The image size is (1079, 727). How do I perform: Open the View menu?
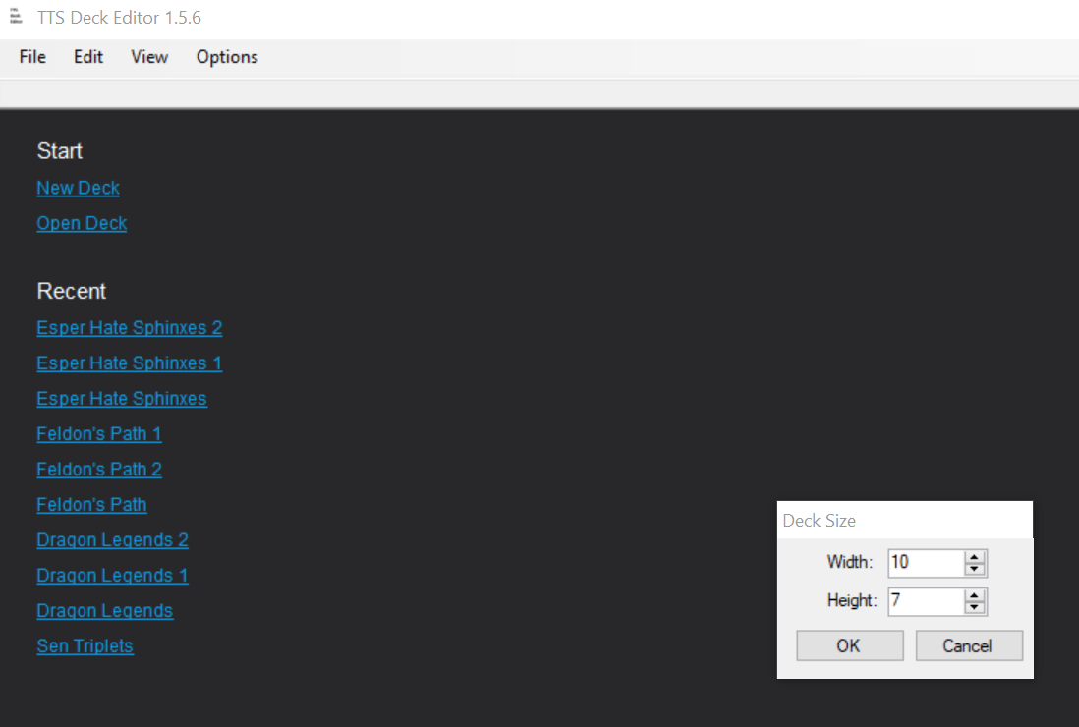click(x=149, y=57)
